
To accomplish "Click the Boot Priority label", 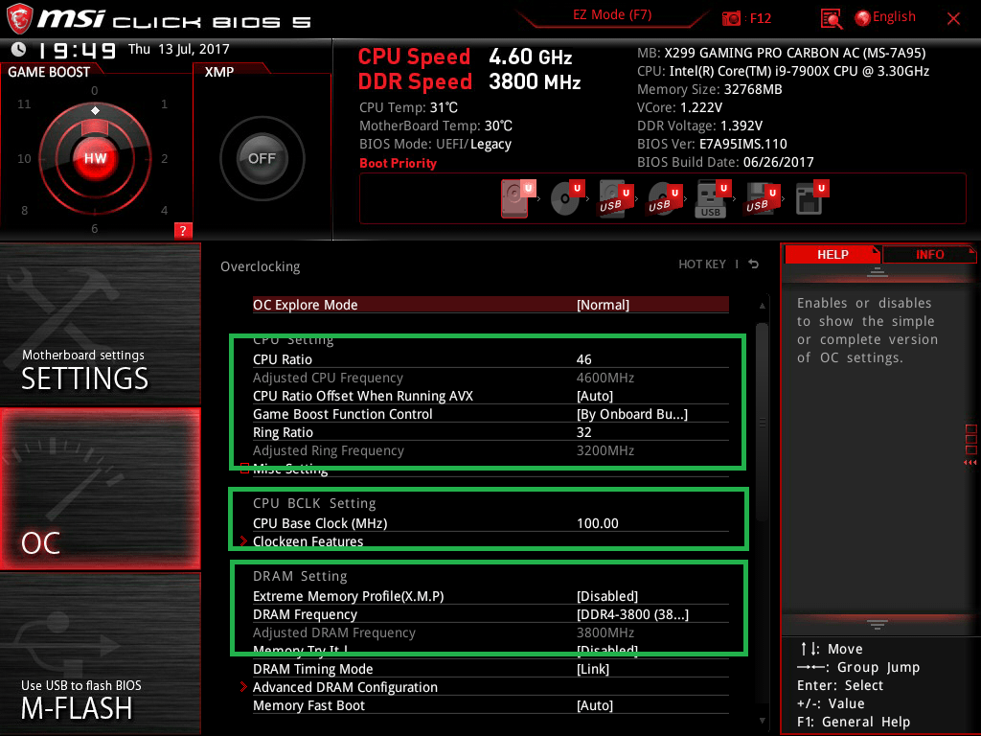I will [x=398, y=163].
